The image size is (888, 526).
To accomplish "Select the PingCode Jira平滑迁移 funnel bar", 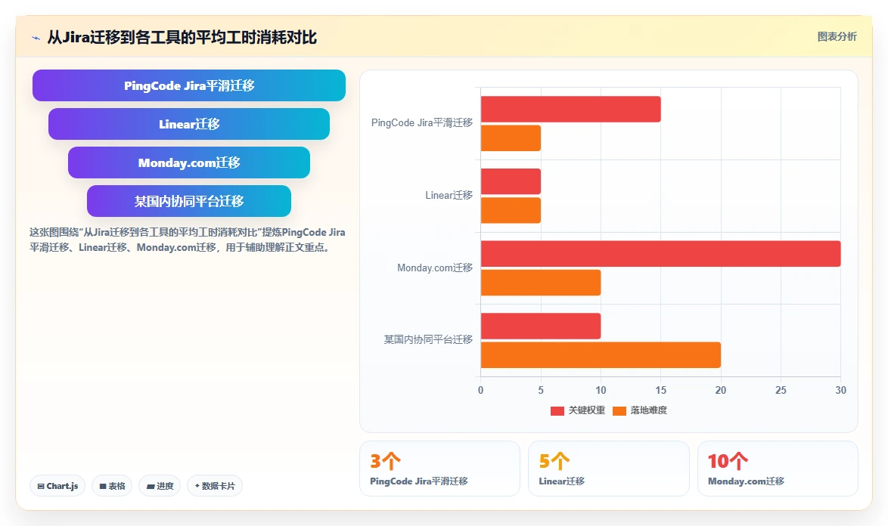I will [189, 85].
